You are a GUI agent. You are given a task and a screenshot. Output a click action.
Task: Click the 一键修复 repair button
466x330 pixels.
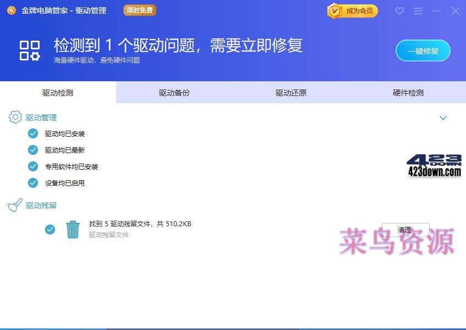[x=424, y=50]
